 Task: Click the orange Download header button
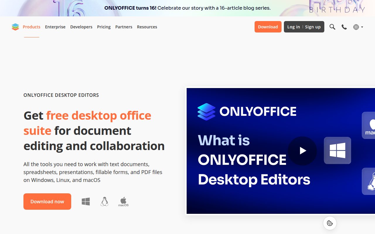click(268, 27)
